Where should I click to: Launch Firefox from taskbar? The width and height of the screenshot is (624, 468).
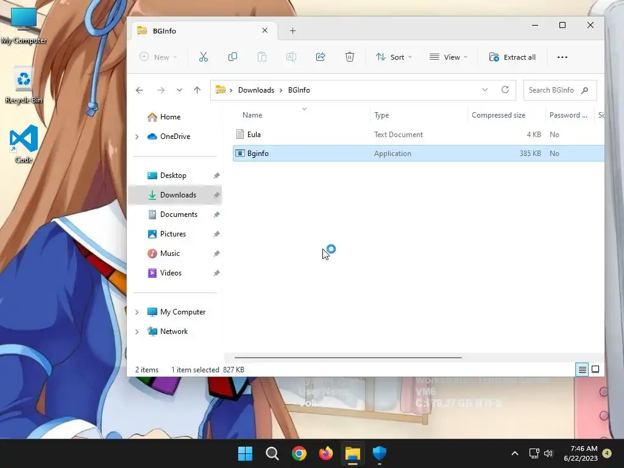tap(326, 453)
